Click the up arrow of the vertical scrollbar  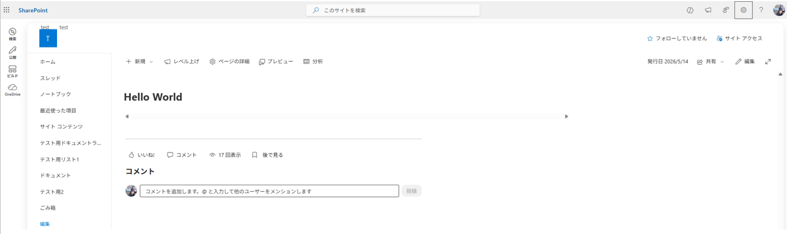pyautogui.click(x=781, y=74)
